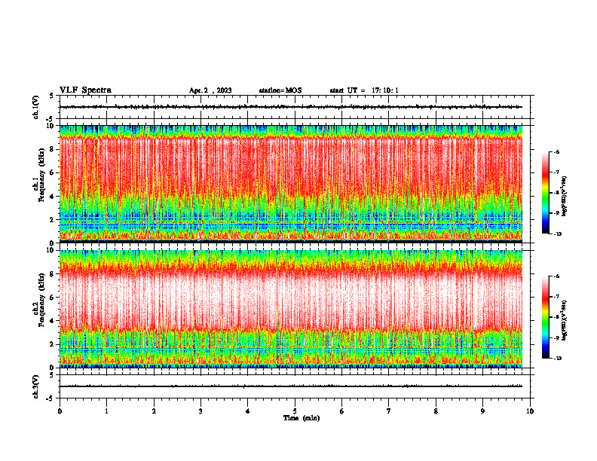Click inside the ch.2 spectrogram panel

(291, 309)
